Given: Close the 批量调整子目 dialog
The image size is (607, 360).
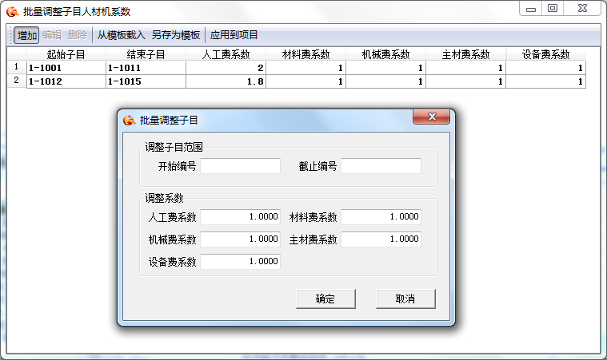Looking at the screenshot, I should point(433,118).
